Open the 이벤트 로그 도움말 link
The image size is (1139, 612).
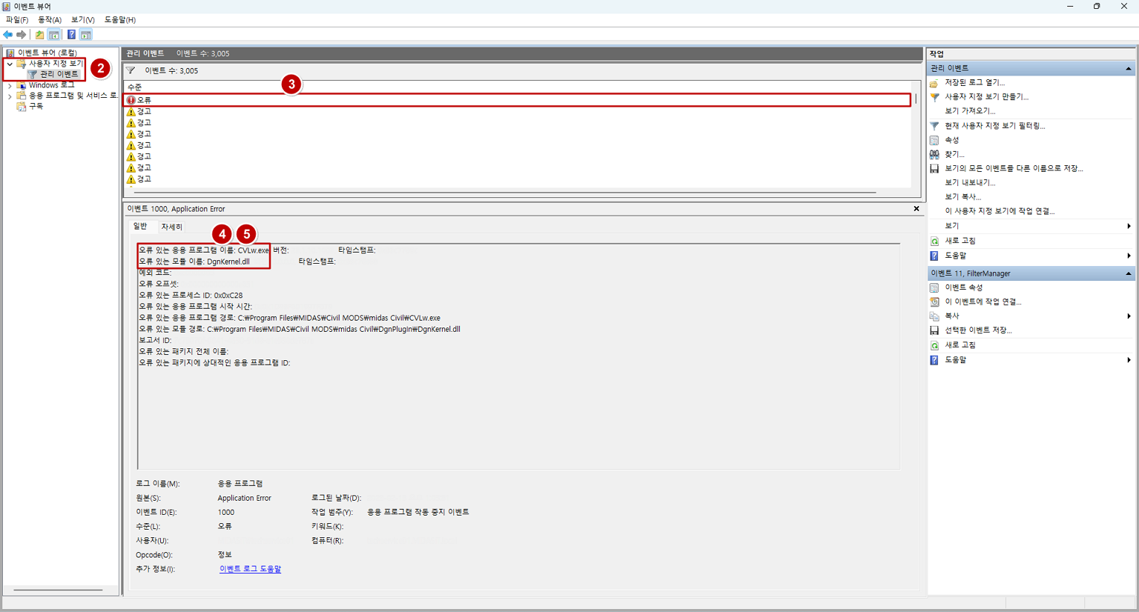coord(251,569)
